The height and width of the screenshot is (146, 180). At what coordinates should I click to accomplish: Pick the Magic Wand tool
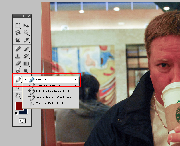(x=26, y=33)
